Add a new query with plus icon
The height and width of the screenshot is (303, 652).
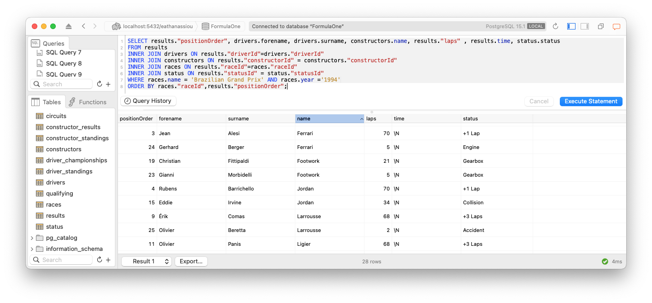click(108, 84)
